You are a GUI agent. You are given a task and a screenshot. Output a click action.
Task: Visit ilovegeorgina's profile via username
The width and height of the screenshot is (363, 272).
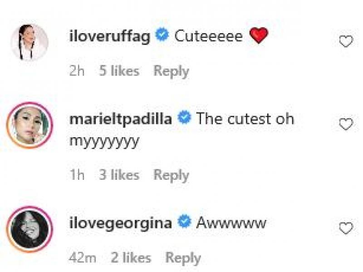coord(120,223)
